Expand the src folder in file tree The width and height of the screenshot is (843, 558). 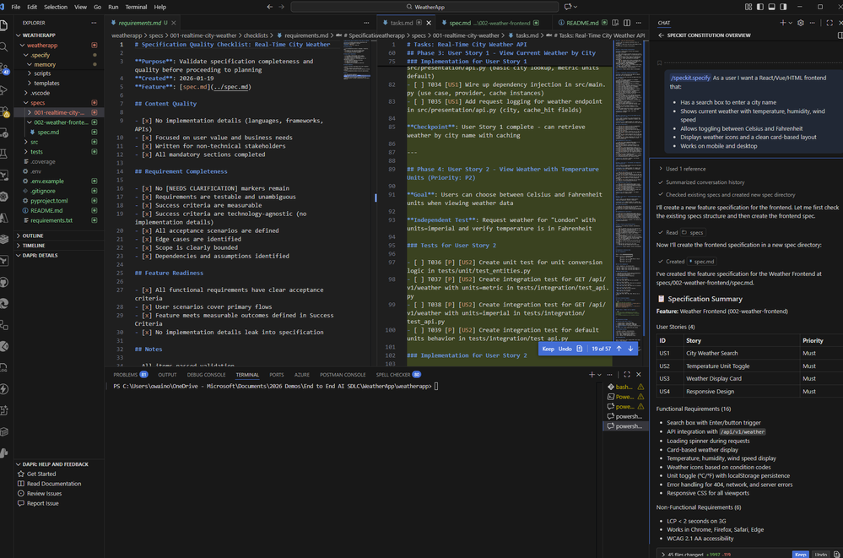pyautogui.click(x=34, y=142)
